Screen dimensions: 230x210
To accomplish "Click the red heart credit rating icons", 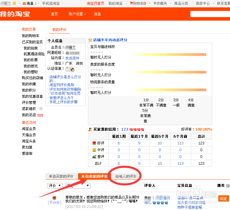I will [137, 129].
